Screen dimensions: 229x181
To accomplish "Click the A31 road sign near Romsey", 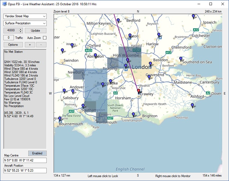I will [72, 111].
